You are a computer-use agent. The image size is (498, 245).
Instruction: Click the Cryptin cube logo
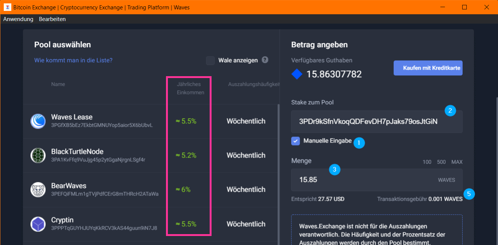[38, 224]
